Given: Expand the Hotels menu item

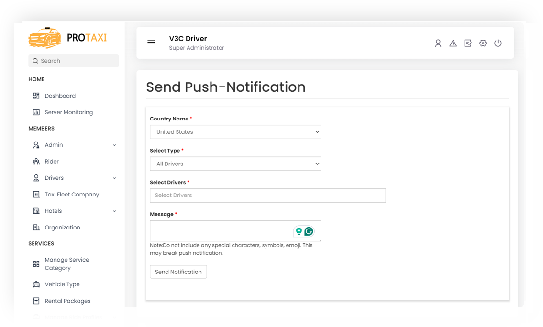Looking at the screenshot, I should pyautogui.click(x=114, y=211).
